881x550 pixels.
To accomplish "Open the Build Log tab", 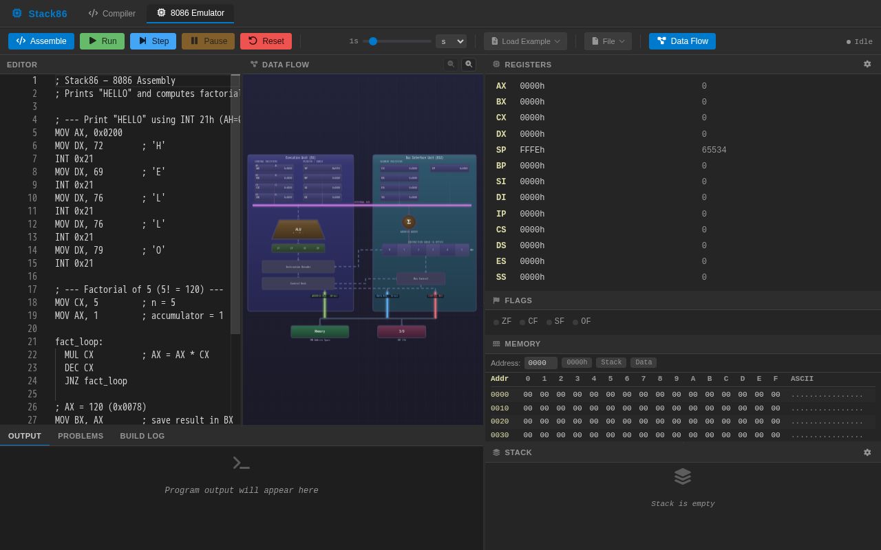I will 142,436.
